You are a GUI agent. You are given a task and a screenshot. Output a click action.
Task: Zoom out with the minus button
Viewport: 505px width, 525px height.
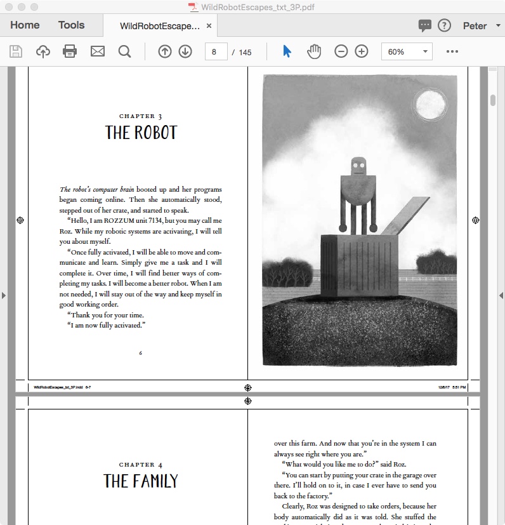coord(341,51)
